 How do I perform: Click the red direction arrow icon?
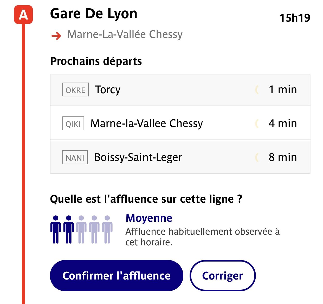click(56, 34)
